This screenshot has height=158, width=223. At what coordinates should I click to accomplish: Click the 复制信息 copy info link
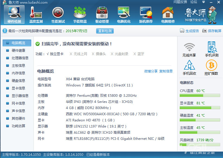tap(166, 71)
